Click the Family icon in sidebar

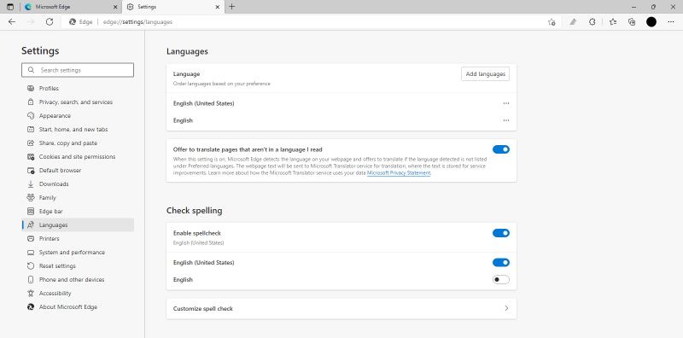pyautogui.click(x=31, y=198)
